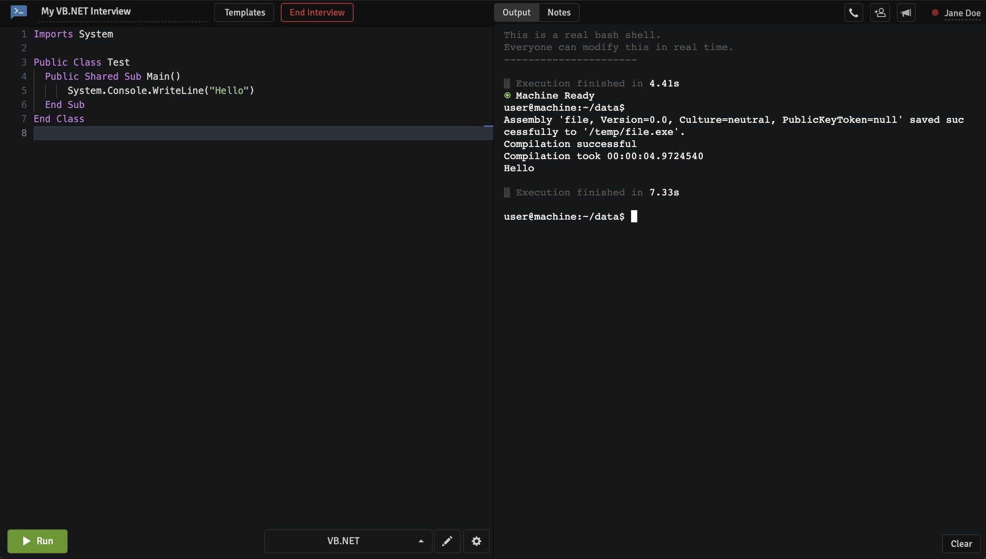Click the terminal logo in the top-left corner
The image size is (986, 559).
click(18, 12)
